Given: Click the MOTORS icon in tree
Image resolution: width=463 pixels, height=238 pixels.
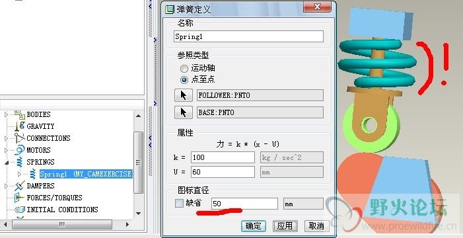Looking at the screenshot, I should (x=20, y=150).
